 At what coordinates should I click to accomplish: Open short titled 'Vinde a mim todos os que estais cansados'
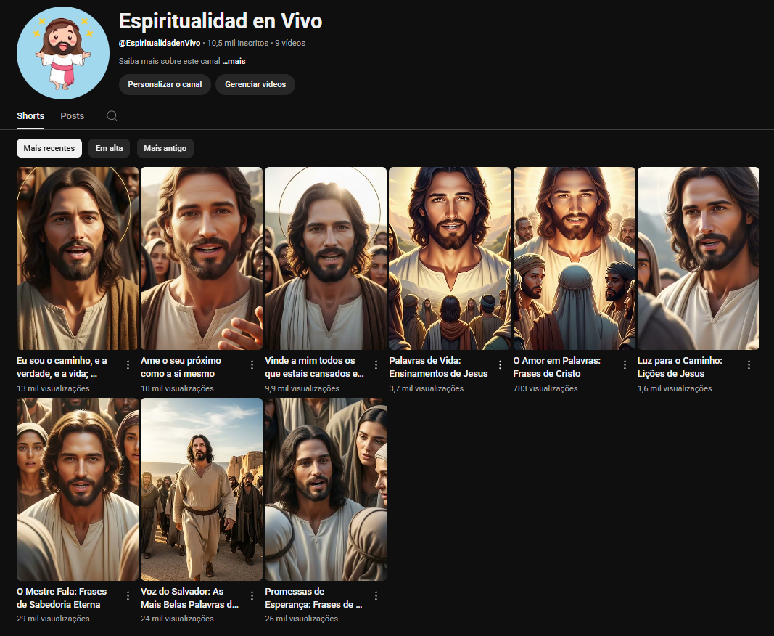click(314, 367)
